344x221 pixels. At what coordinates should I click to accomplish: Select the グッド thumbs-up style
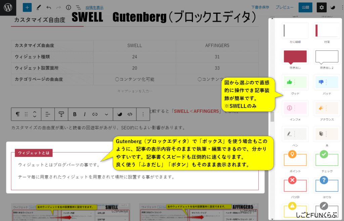[x=295, y=82]
